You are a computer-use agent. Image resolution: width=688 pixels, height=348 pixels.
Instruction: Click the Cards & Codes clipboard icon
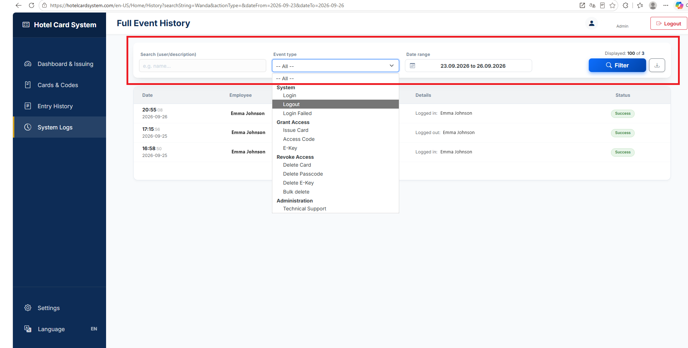tap(28, 85)
